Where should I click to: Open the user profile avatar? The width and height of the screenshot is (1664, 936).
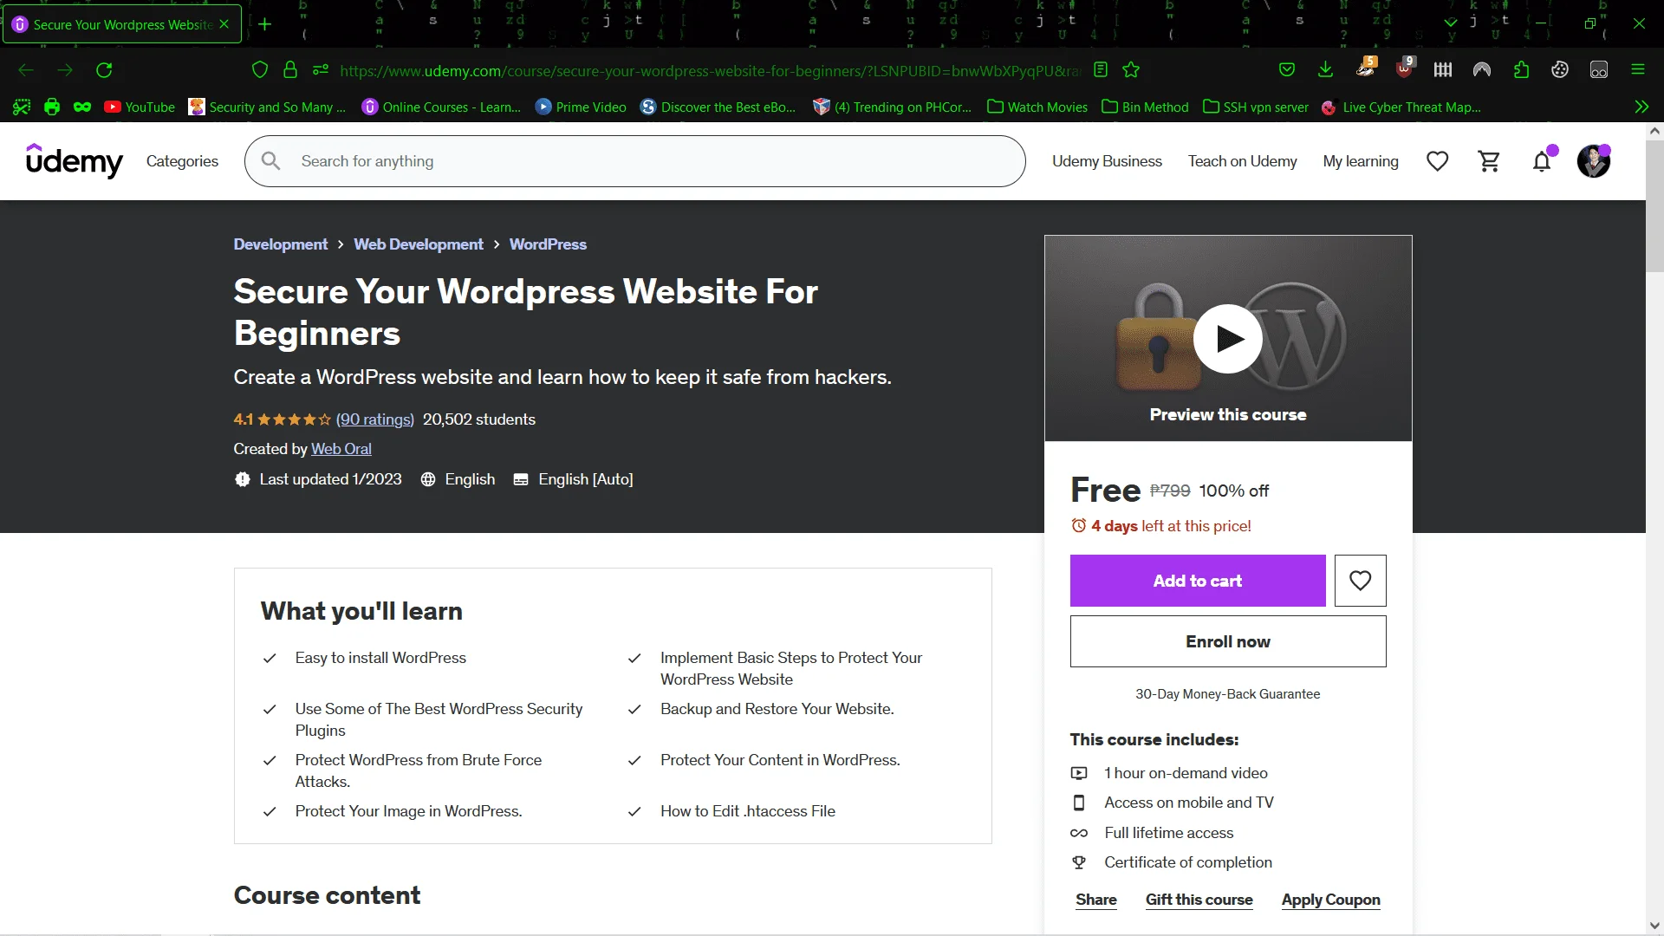click(x=1593, y=161)
